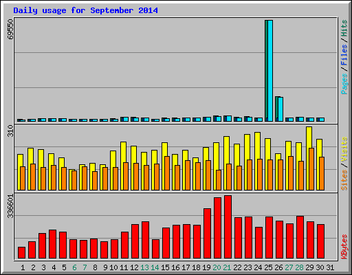The width and height of the screenshot is (352, 275).
Task: Click the 69550 axis value
Action: pos(10,29)
